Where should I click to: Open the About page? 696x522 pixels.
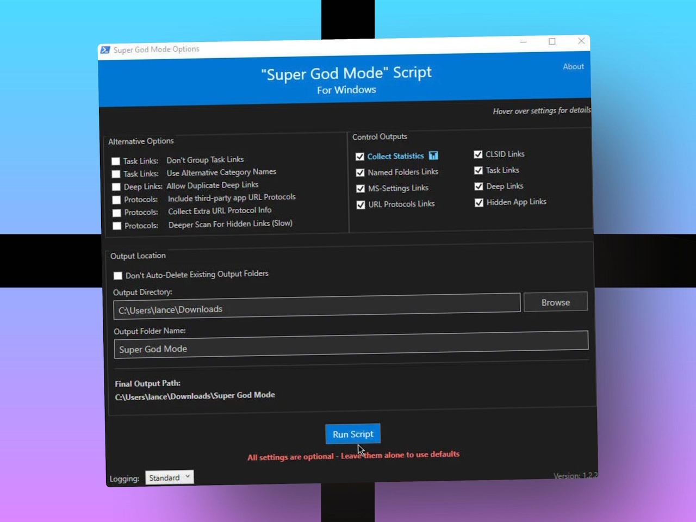pyautogui.click(x=573, y=66)
